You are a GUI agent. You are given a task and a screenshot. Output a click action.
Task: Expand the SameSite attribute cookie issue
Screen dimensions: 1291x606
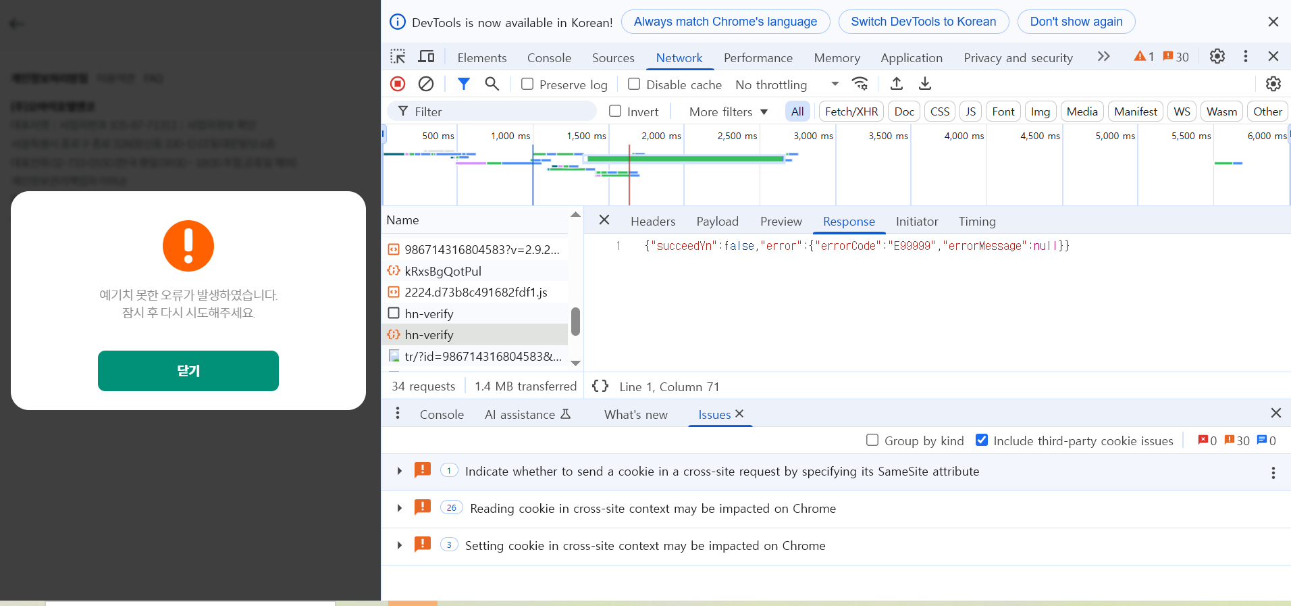click(x=400, y=472)
